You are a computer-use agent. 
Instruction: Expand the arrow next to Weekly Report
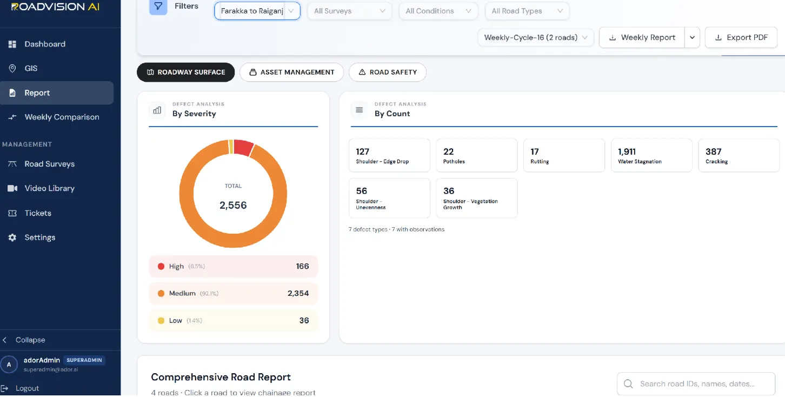[693, 38]
